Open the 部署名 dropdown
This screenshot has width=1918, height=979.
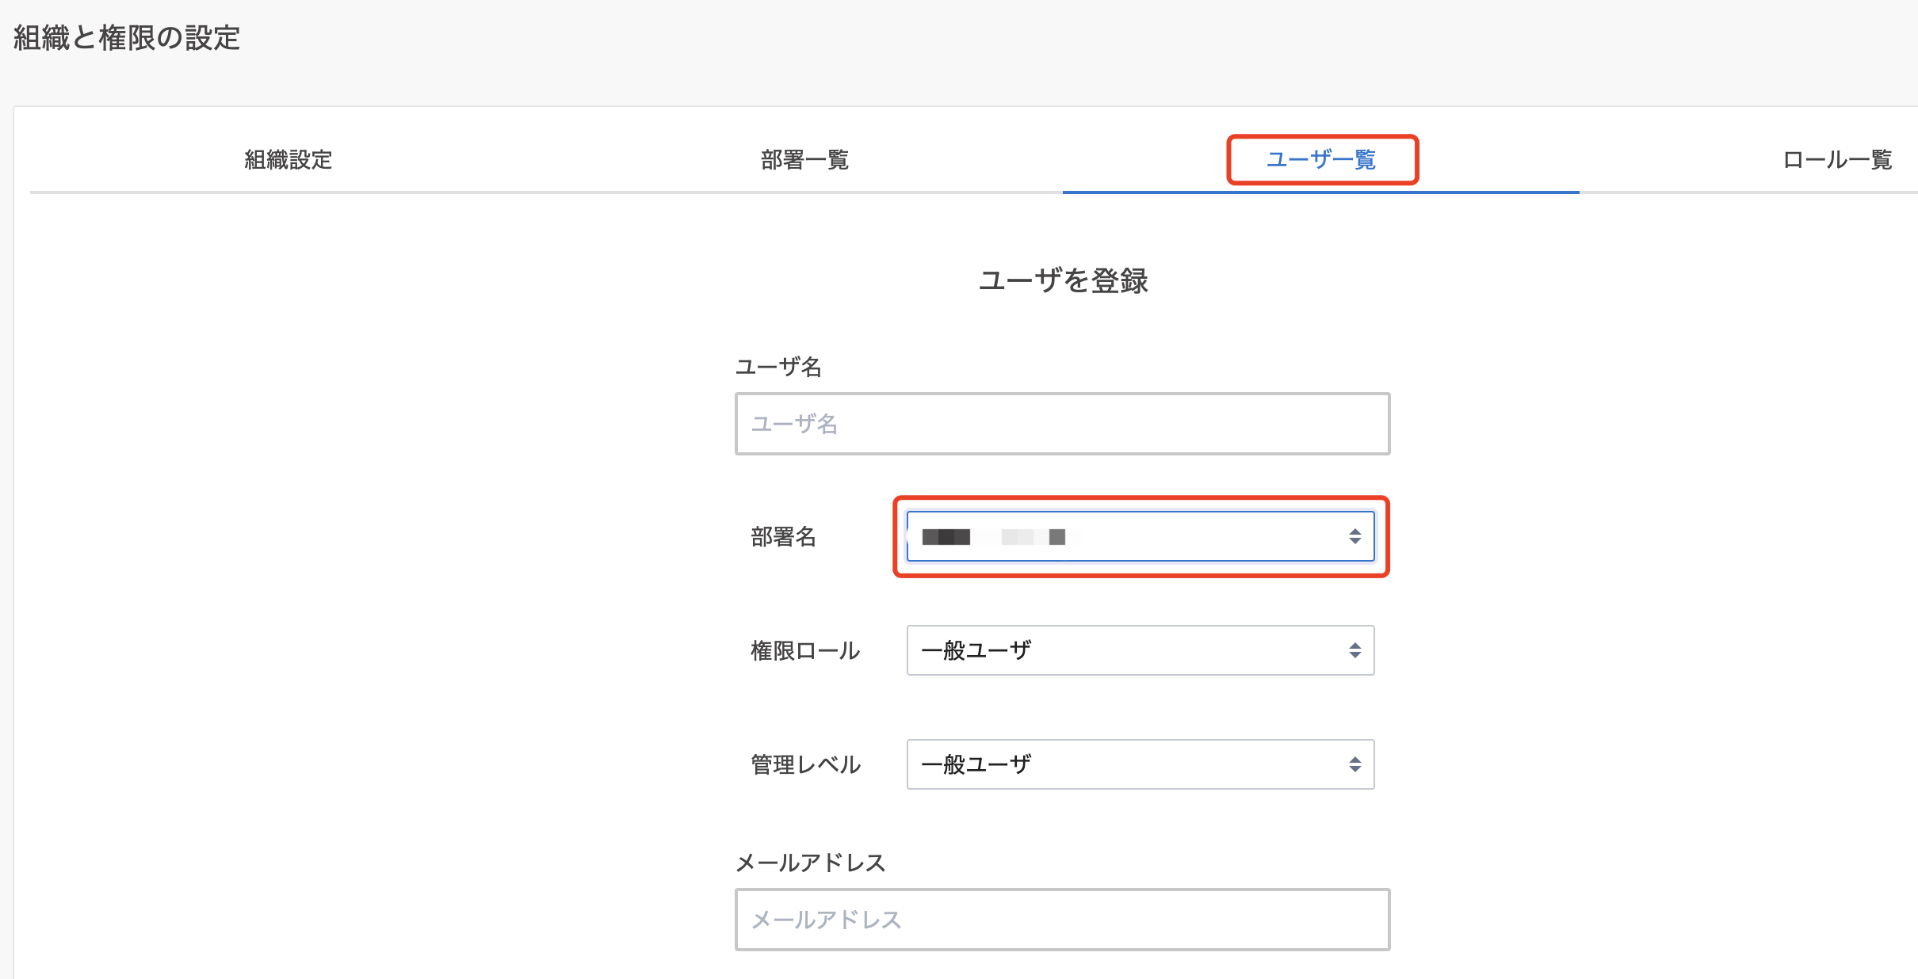(x=1141, y=536)
